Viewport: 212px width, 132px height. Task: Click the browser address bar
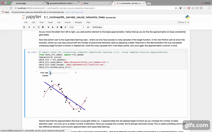[x=95, y=8]
